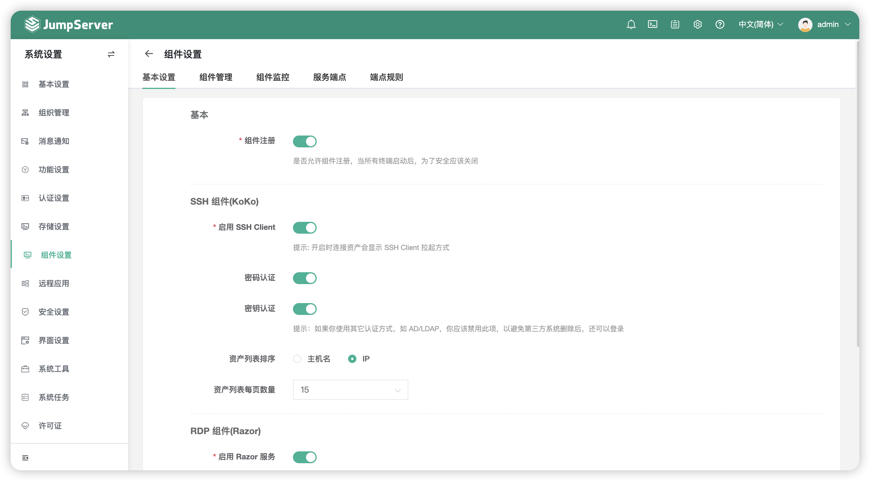The width and height of the screenshot is (870, 481).
Task: Open 功能设置 in the sidebar
Action: tap(69, 170)
